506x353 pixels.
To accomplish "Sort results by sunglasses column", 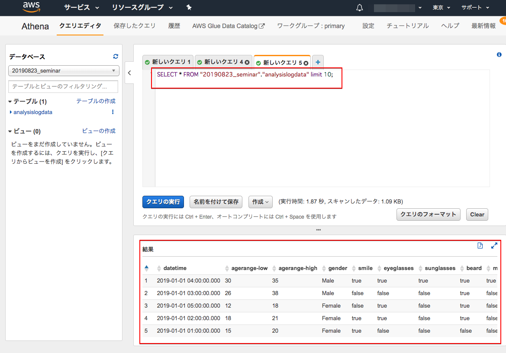I will coord(420,268).
